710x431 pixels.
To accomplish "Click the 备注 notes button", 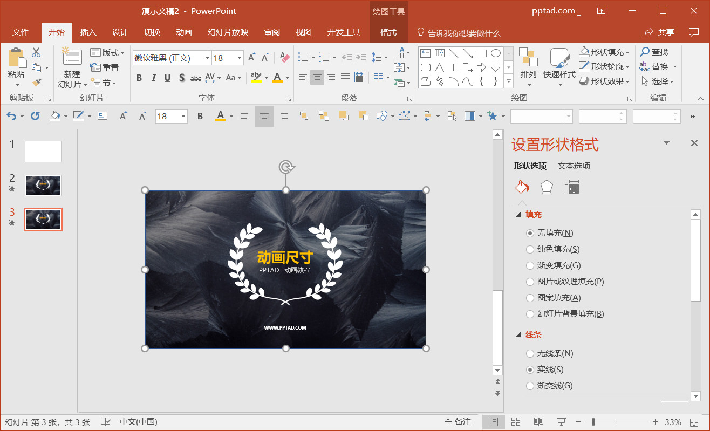I will (x=458, y=422).
